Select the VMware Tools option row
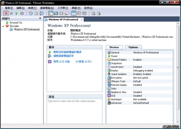Viewport: 181px width, 129px height. click(139, 81)
